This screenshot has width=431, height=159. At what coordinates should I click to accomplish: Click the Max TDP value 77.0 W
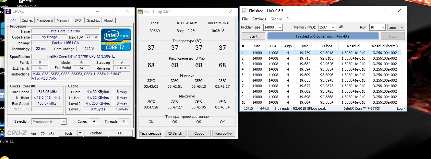point(92,37)
